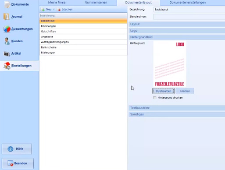Image resolution: width=225 pixels, height=170 pixels.
Task: Click the Neu document icon in toolbar
Action: click(x=43, y=9)
